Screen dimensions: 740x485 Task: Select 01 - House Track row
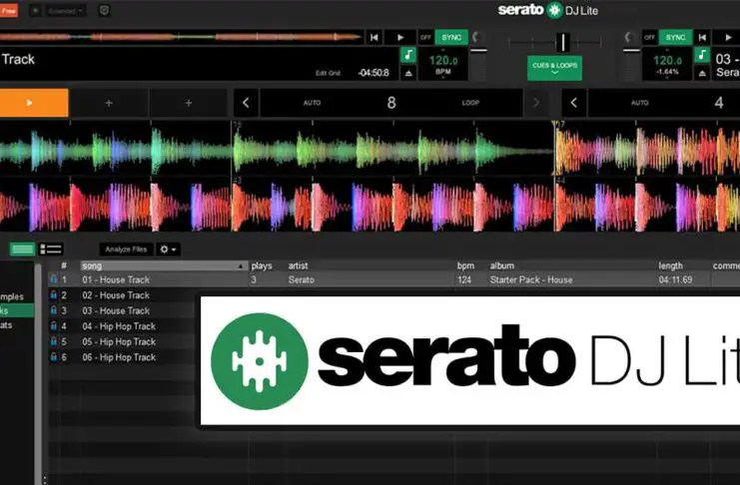tap(394, 279)
